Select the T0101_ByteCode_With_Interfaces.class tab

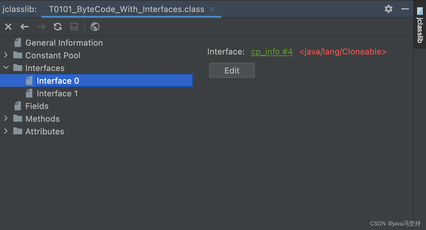coord(126,9)
